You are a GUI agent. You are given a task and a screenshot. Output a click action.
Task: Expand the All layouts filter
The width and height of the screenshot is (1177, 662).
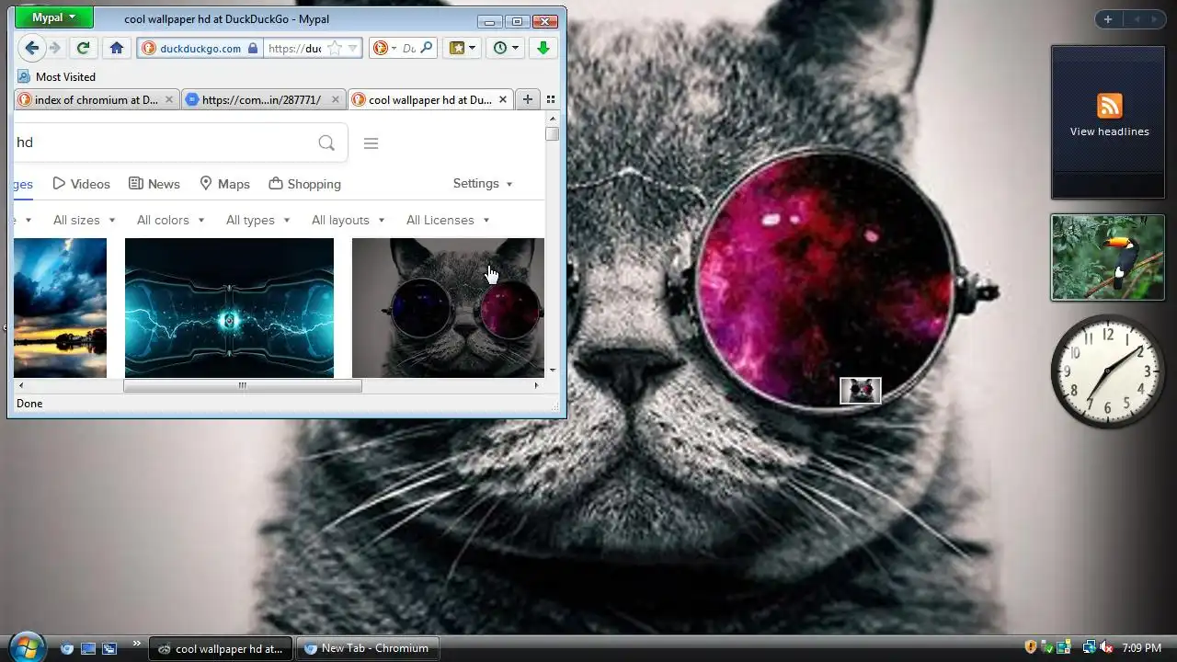tap(349, 220)
